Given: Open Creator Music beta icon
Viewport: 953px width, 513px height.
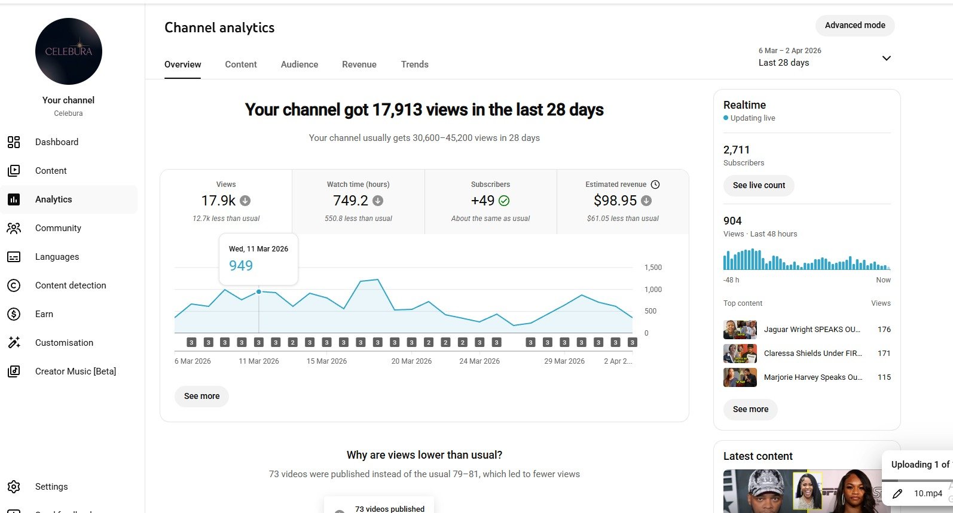Looking at the screenshot, I should tap(14, 371).
